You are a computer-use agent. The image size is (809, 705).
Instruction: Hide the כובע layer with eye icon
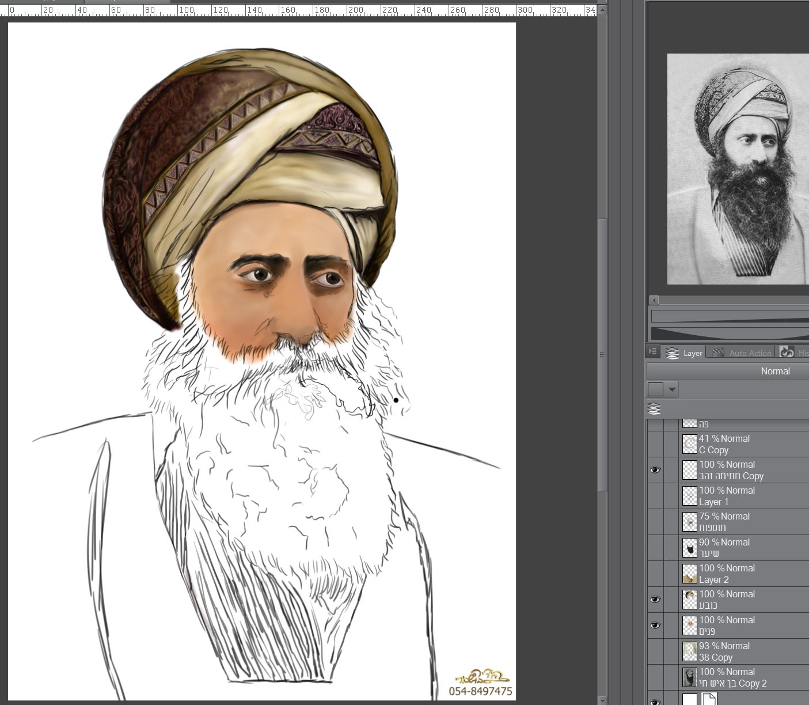pos(655,600)
